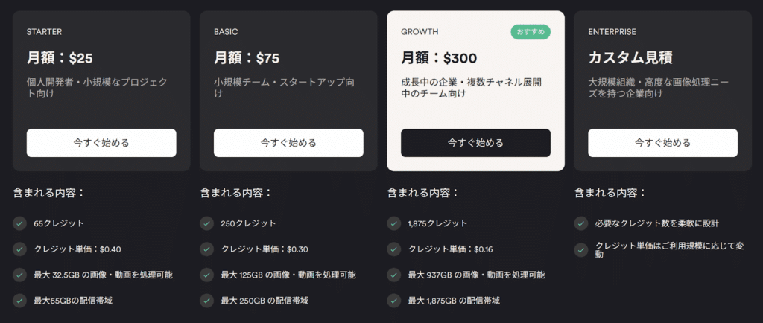Screen dimensions: 763x323
Task: Click the カスタム見積 heading
Action: [629, 57]
